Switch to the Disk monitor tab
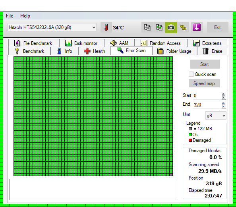Screen dimensions: 236x207 82,43
